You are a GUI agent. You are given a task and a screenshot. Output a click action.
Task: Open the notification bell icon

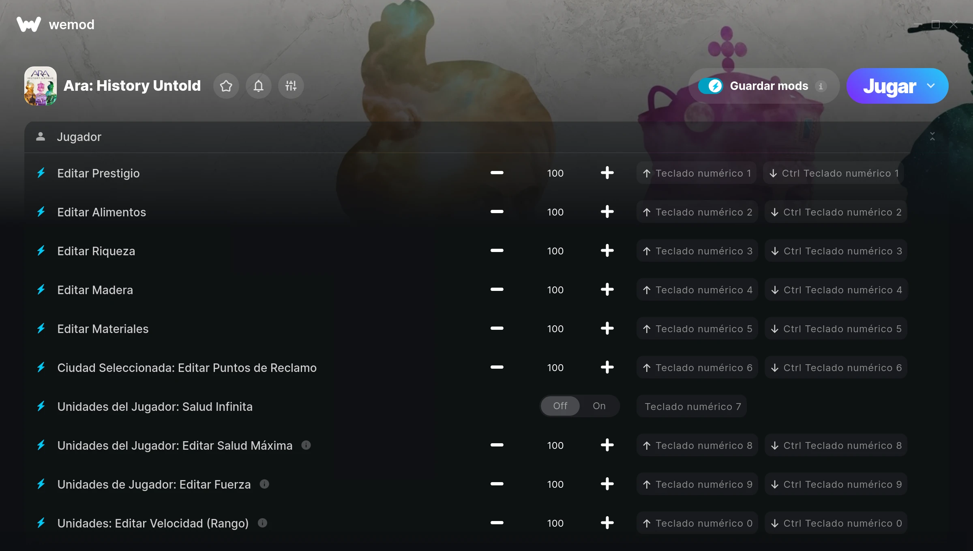click(259, 86)
